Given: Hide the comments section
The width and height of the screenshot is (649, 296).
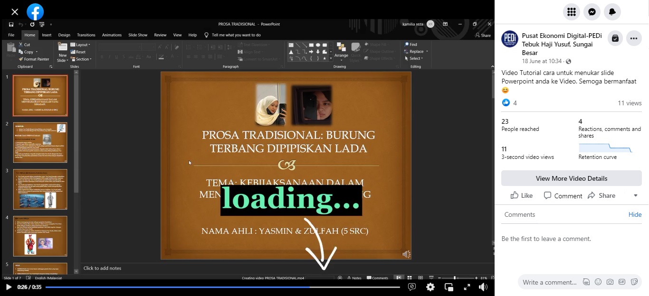Looking at the screenshot, I should [x=635, y=214].
